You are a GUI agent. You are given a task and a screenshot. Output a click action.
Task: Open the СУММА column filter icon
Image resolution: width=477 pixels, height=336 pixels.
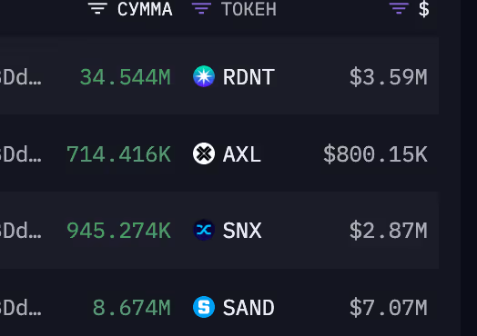coord(97,8)
